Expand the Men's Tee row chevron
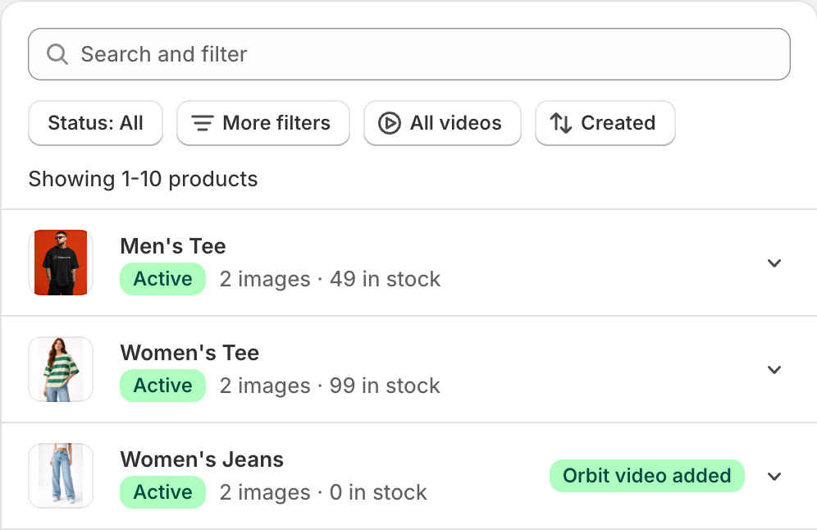This screenshot has width=817, height=530. [x=774, y=263]
